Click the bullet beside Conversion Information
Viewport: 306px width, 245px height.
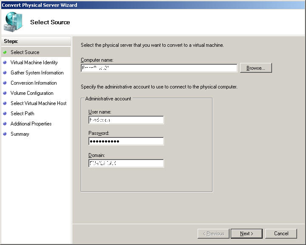pos(5,83)
